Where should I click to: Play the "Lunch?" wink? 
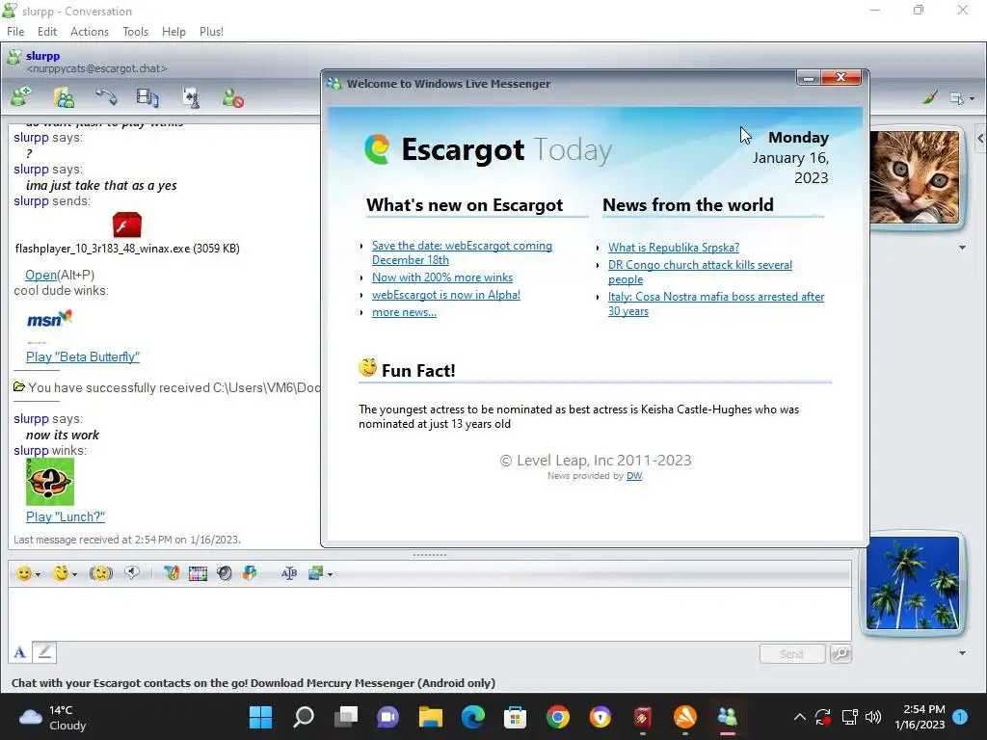(x=66, y=516)
